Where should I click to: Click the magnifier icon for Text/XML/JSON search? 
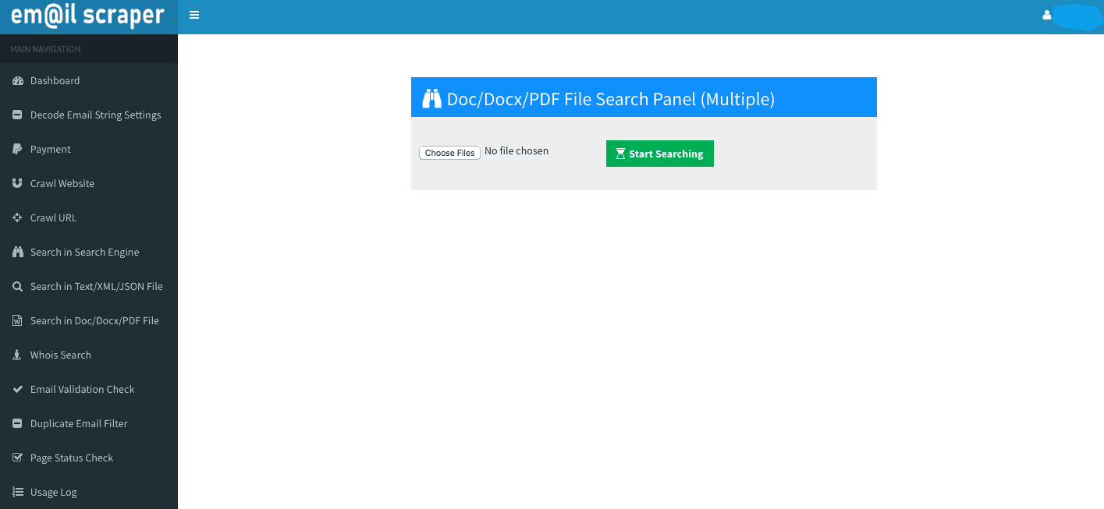tap(17, 287)
